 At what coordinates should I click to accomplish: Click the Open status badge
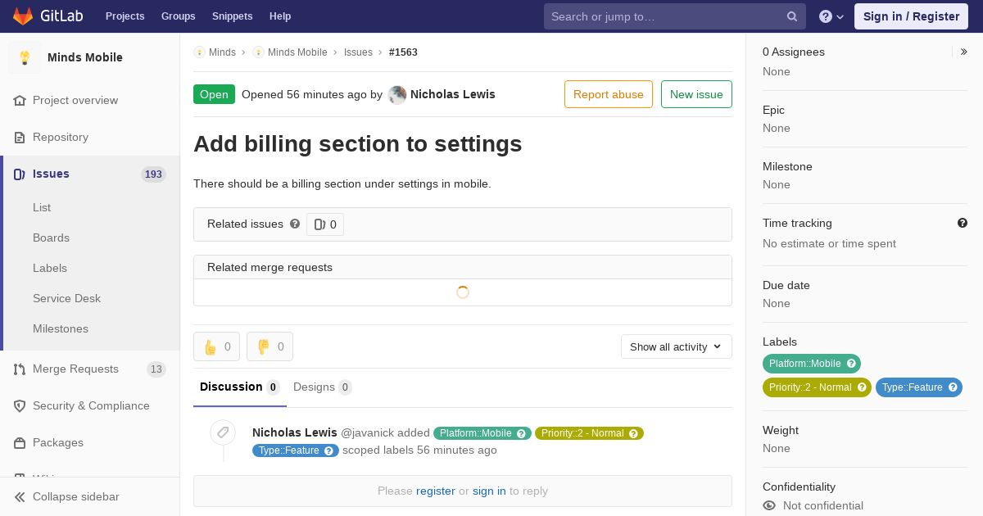point(214,94)
